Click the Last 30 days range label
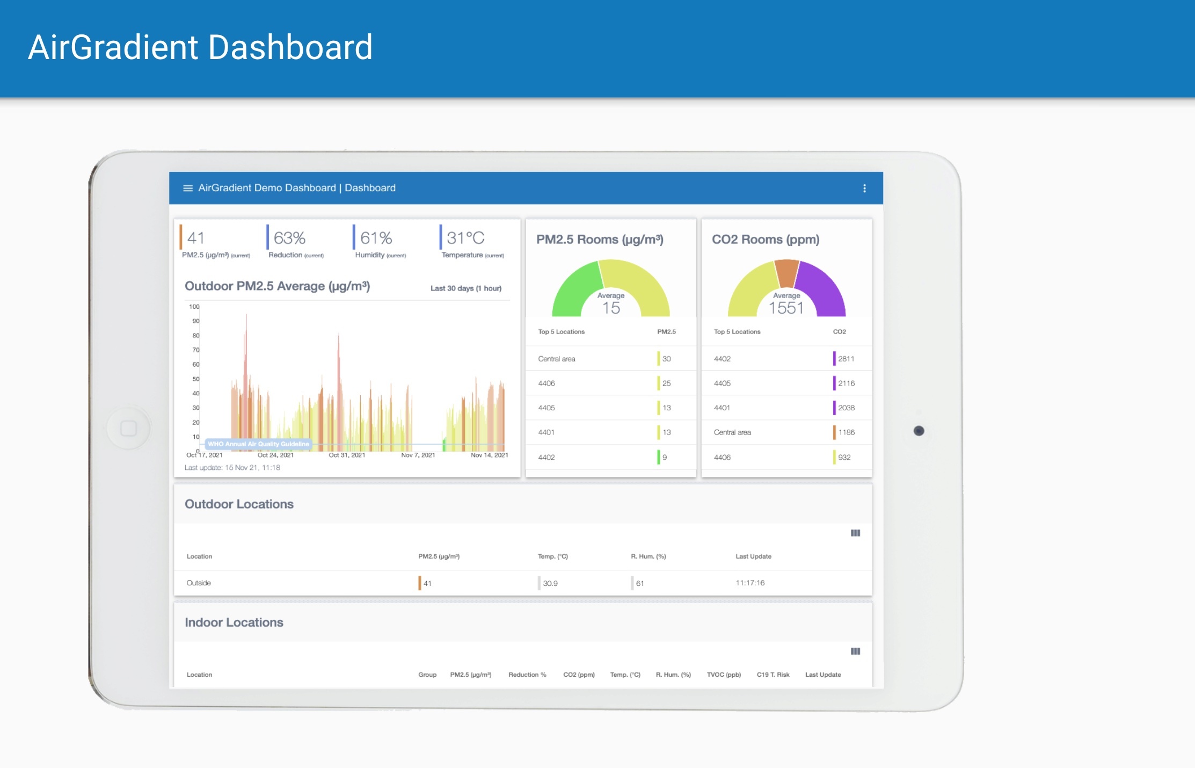Viewport: 1195px width, 768px height. click(465, 288)
